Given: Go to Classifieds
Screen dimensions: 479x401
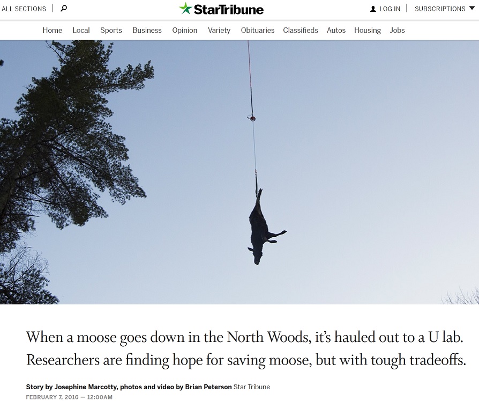Looking at the screenshot, I should (x=300, y=30).
